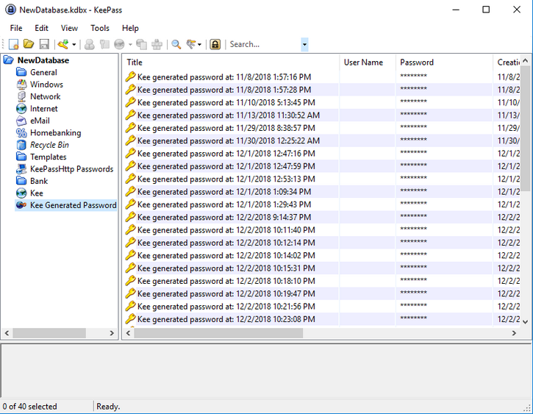Select entry generated at 12/1/2018 12:47:16 PM
The height and width of the screenshot is (414, 533).
click(x=226, y=154)
